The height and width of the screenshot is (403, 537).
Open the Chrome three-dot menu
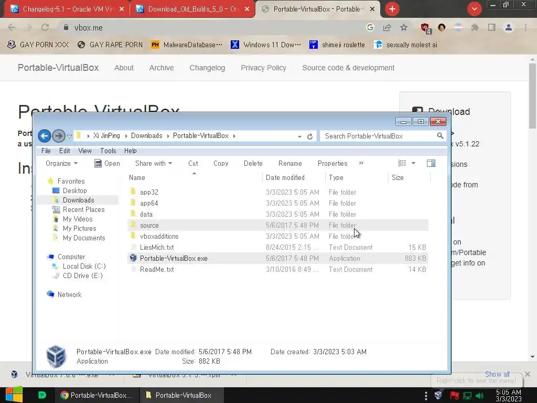(x=525, y=28)
